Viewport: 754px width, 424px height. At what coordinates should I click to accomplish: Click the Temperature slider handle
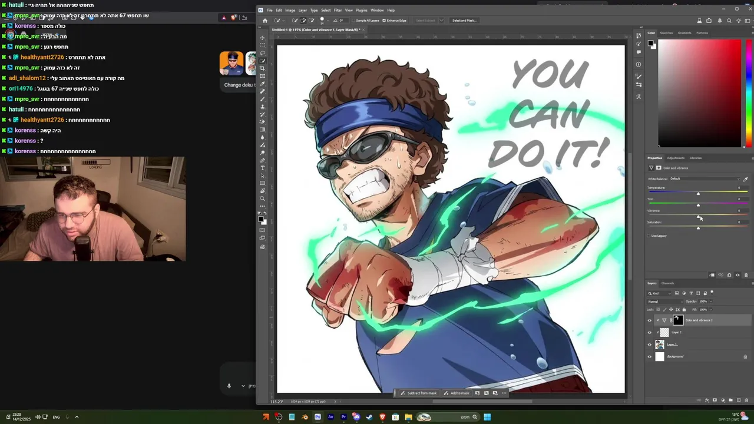[x=698, y=194]
